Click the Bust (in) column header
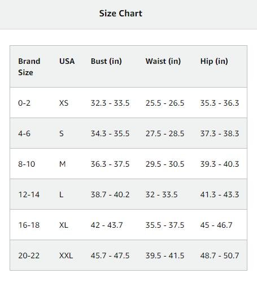Screen dimensions: 257x282 [106, 61]
